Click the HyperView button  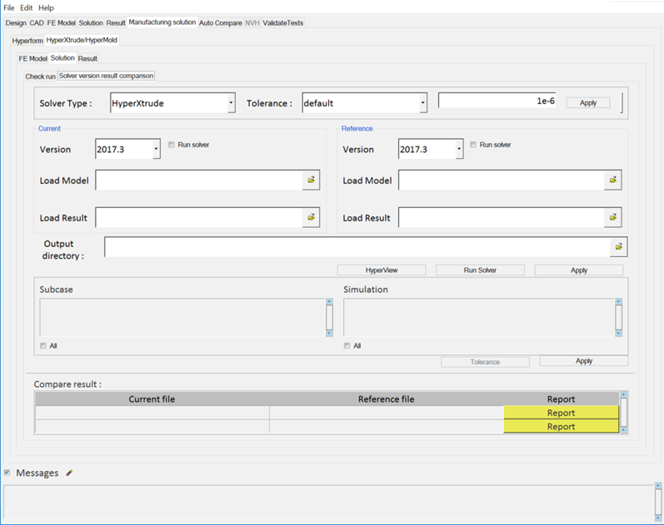[382, 270]
